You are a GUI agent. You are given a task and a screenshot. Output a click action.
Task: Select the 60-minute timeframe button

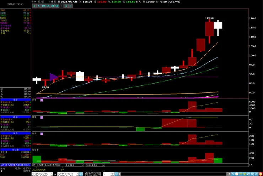point(57,6)
